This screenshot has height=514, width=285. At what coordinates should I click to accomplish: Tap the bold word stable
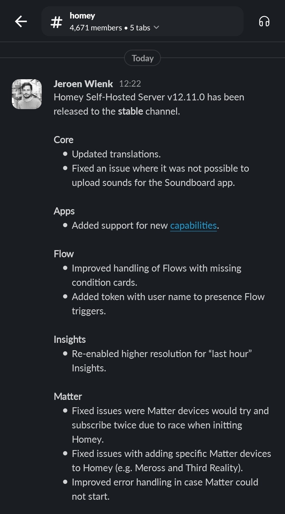tap(130, 111)
